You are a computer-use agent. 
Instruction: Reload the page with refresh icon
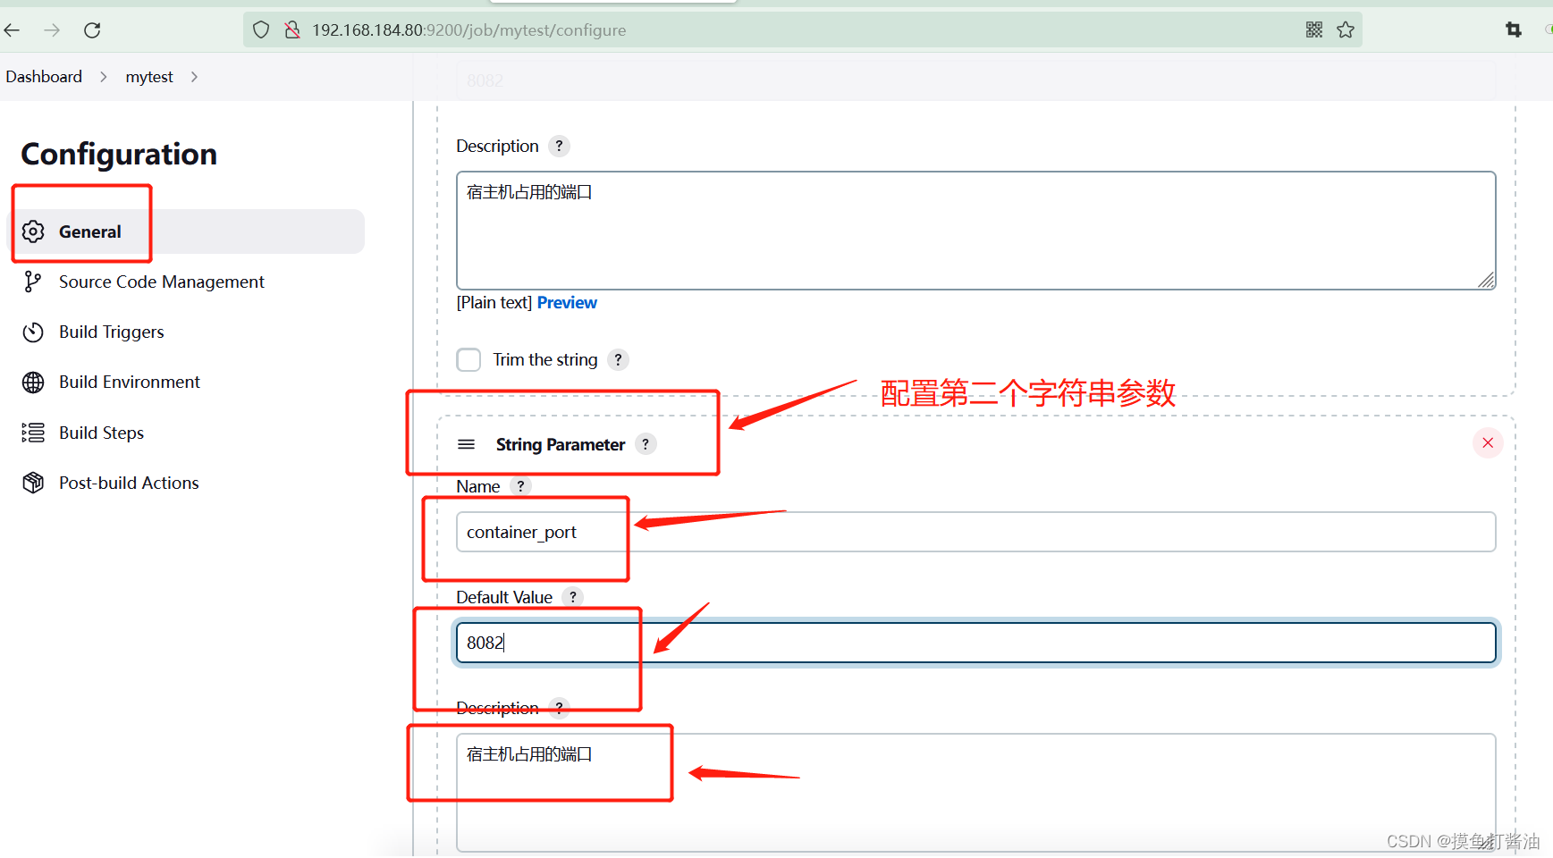pyautogui.click(x=92, y=30)
